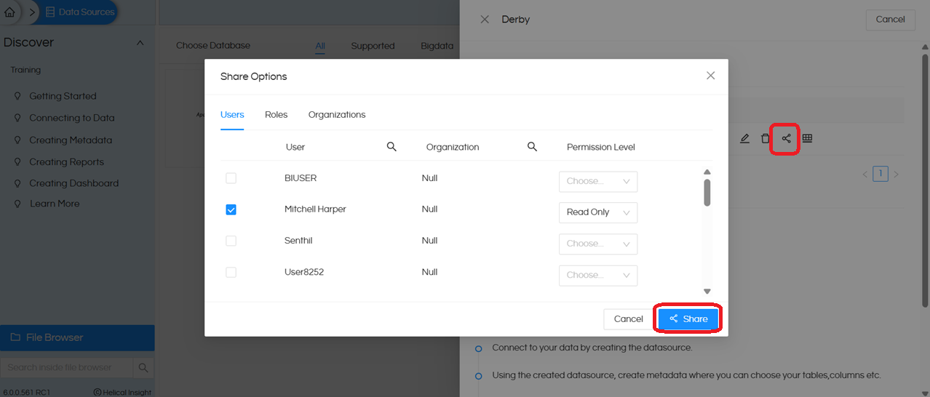Image resolution: width=930 pixels, height=397 pixels.
Task: Click the user list scrollbar thumb
Action: (x=707, y=193)
